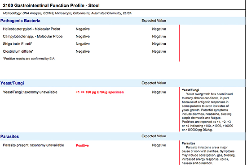The height and width of the screenshot is (165, 247).
Task: Click the Campylobacter spp. result 'Negative'
Action: (83, 36)
